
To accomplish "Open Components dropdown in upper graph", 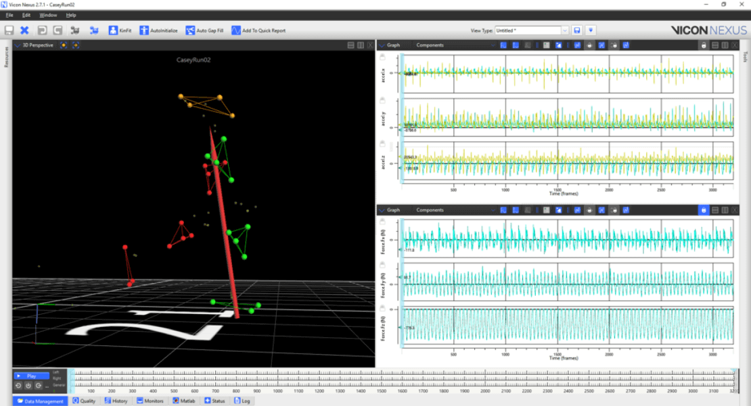I will [453, 45].
